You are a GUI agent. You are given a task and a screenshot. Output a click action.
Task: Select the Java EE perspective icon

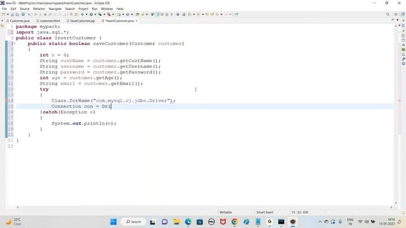(x=402, y=15)
